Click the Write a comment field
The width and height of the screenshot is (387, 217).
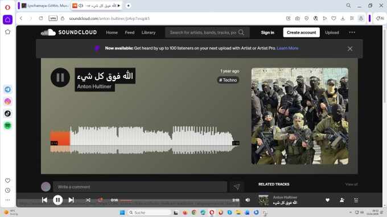click(x=140, y=187)
